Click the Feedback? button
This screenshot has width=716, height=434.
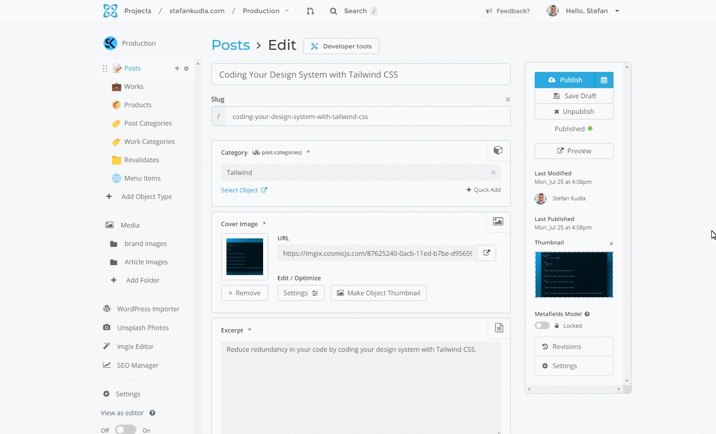pyautogui.click(x=507, y=11)
